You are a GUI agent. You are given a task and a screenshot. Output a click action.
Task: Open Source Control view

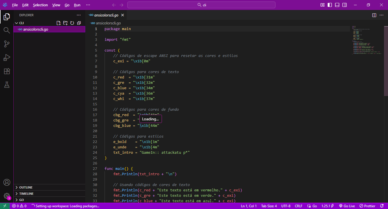coord(7,44)
